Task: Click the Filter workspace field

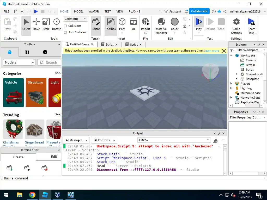Action: coord(249,50)
